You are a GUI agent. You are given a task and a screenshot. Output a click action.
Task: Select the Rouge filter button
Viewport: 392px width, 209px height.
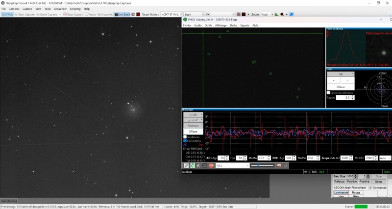click(x=356, y=192)
